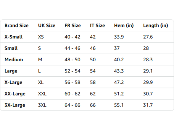Click hem value 51.2

pyautogui.click(x=119, y=94)
